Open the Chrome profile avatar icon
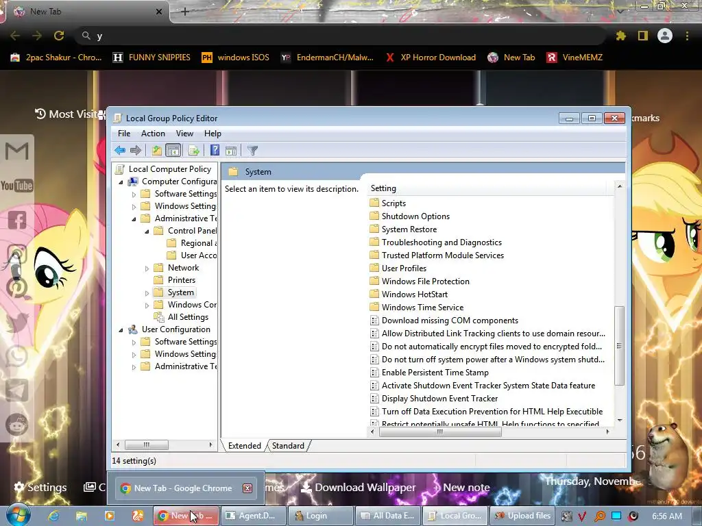 (665, 36)
